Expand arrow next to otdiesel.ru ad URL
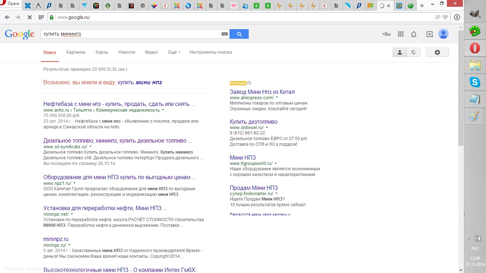Image resolution: width=486 pixels, height=273 pixels. 267,127
